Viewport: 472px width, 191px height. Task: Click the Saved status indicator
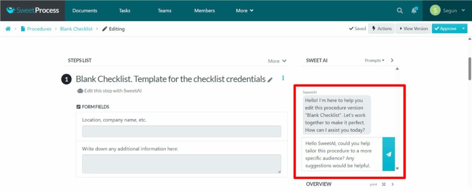(357, 29)
